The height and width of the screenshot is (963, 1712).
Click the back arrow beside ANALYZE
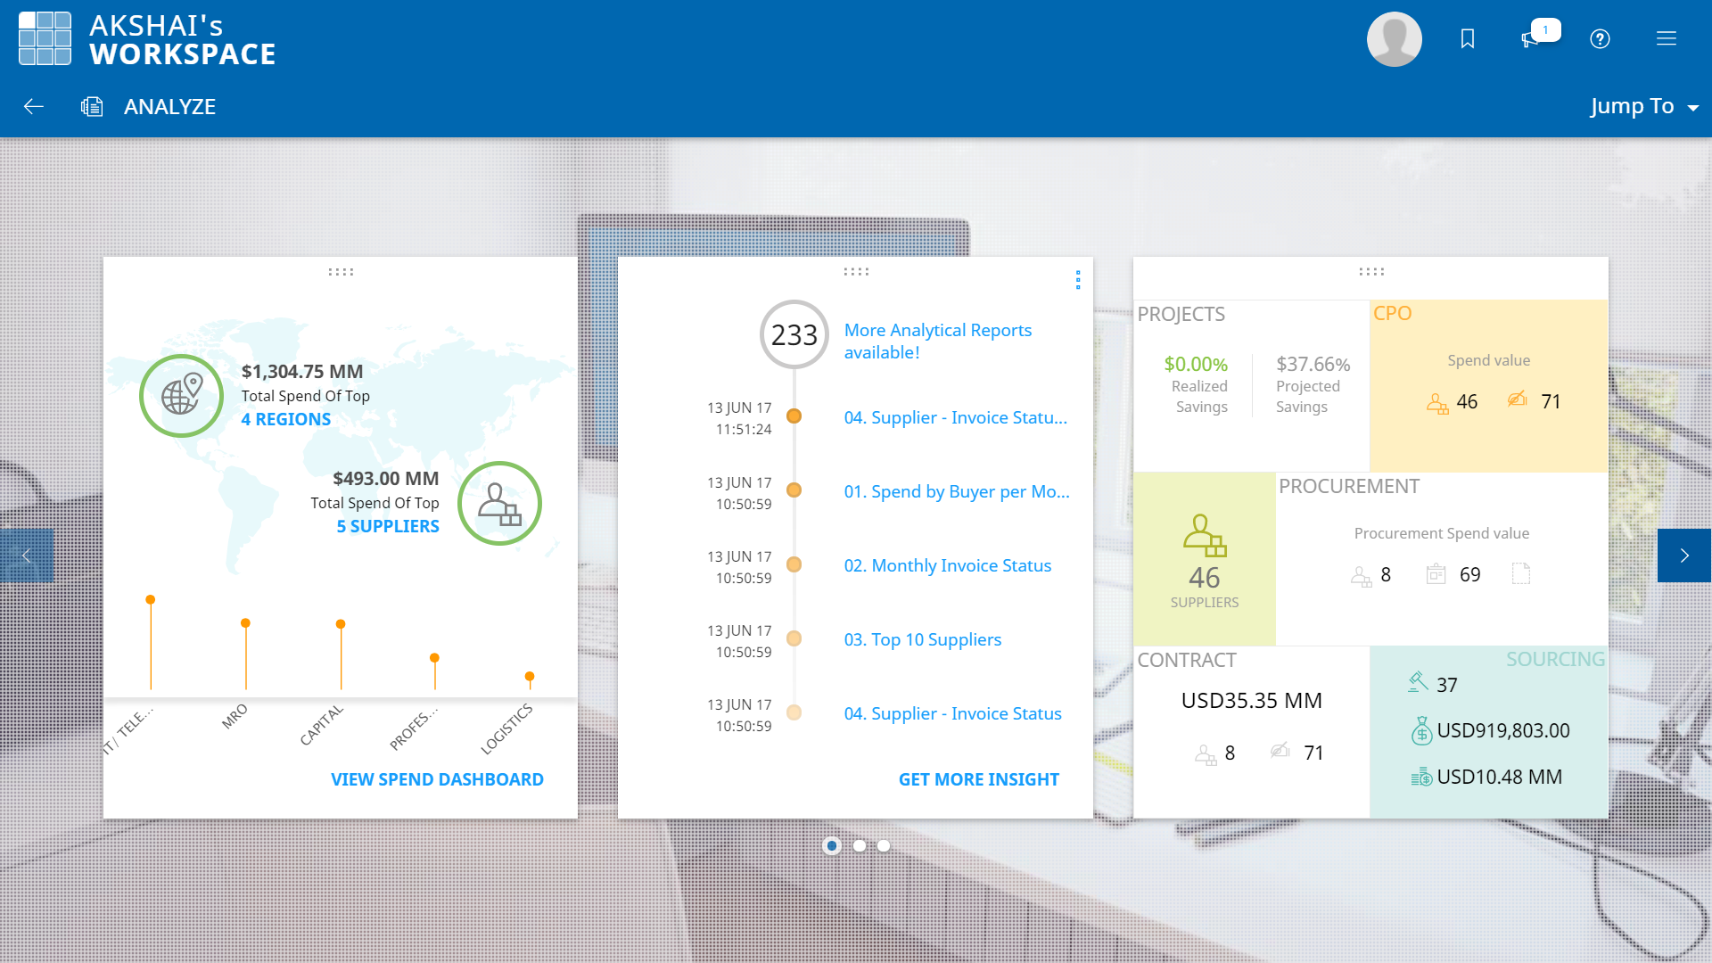point(34,107)
